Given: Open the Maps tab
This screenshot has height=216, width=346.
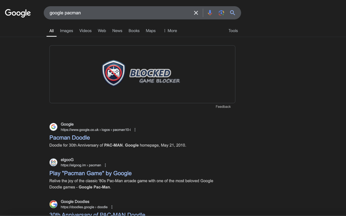Looking at the screenshot, I should (x=151, y=31).
